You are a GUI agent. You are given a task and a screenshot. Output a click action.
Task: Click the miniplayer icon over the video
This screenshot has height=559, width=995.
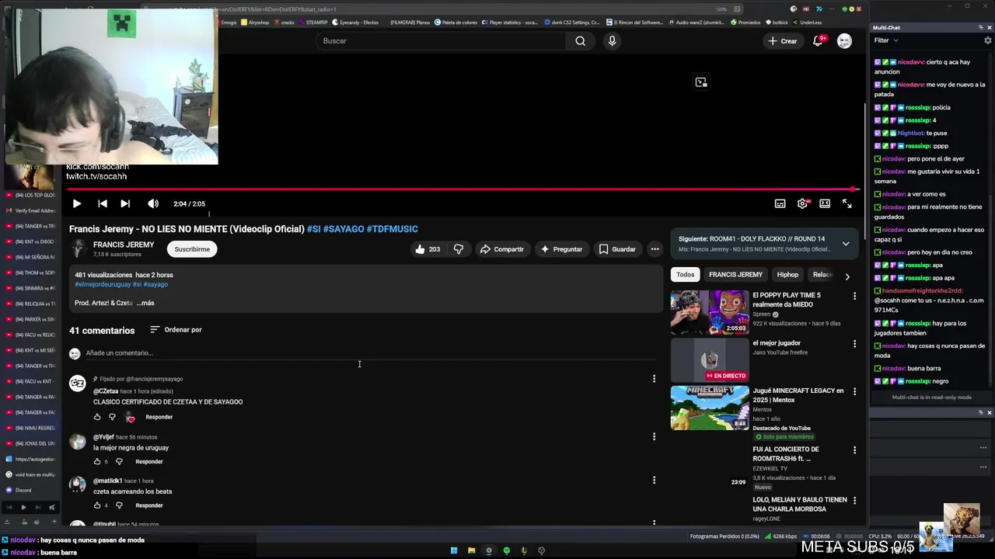pos(701,82)
